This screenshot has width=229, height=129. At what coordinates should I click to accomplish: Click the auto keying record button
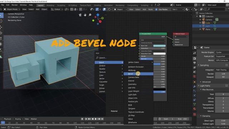point(82,119)
